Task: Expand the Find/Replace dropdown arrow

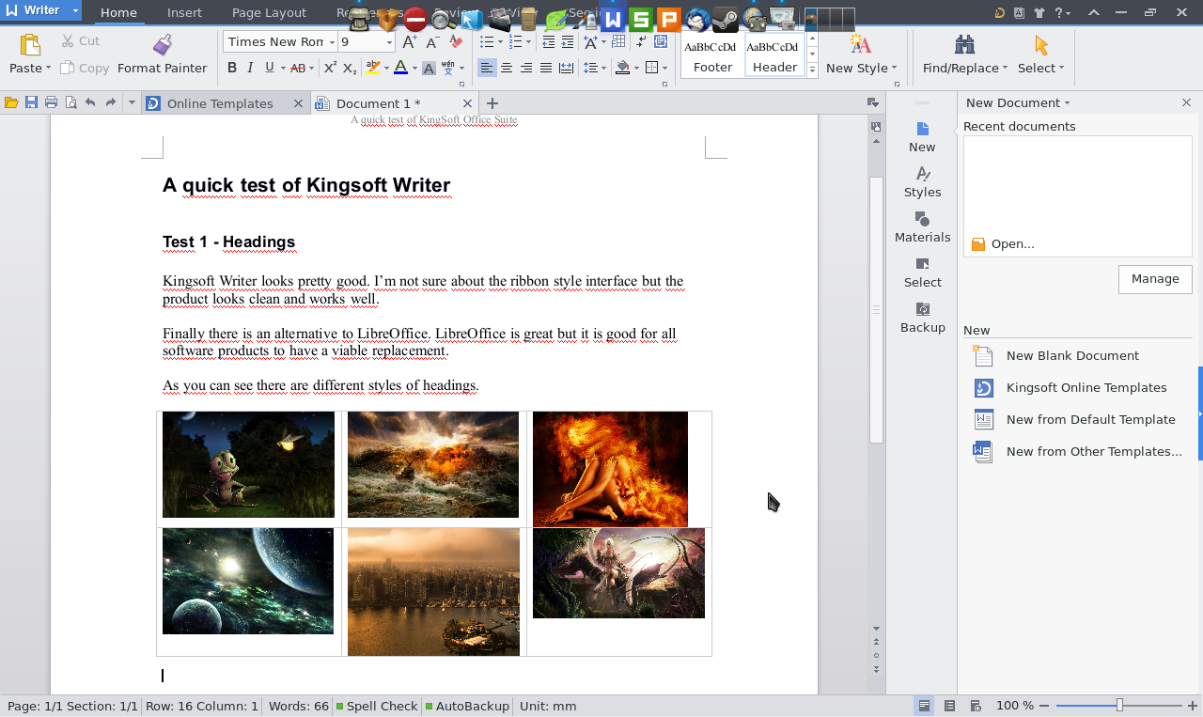Action: pos(1005,68)
